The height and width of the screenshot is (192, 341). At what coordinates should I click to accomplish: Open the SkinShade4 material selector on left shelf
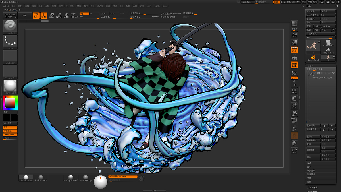(x=10, y=87)
